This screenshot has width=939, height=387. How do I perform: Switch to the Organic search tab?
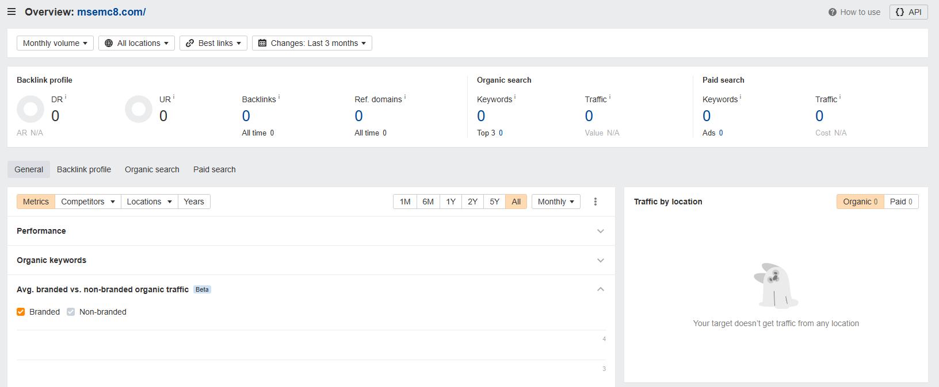(152, 169)
